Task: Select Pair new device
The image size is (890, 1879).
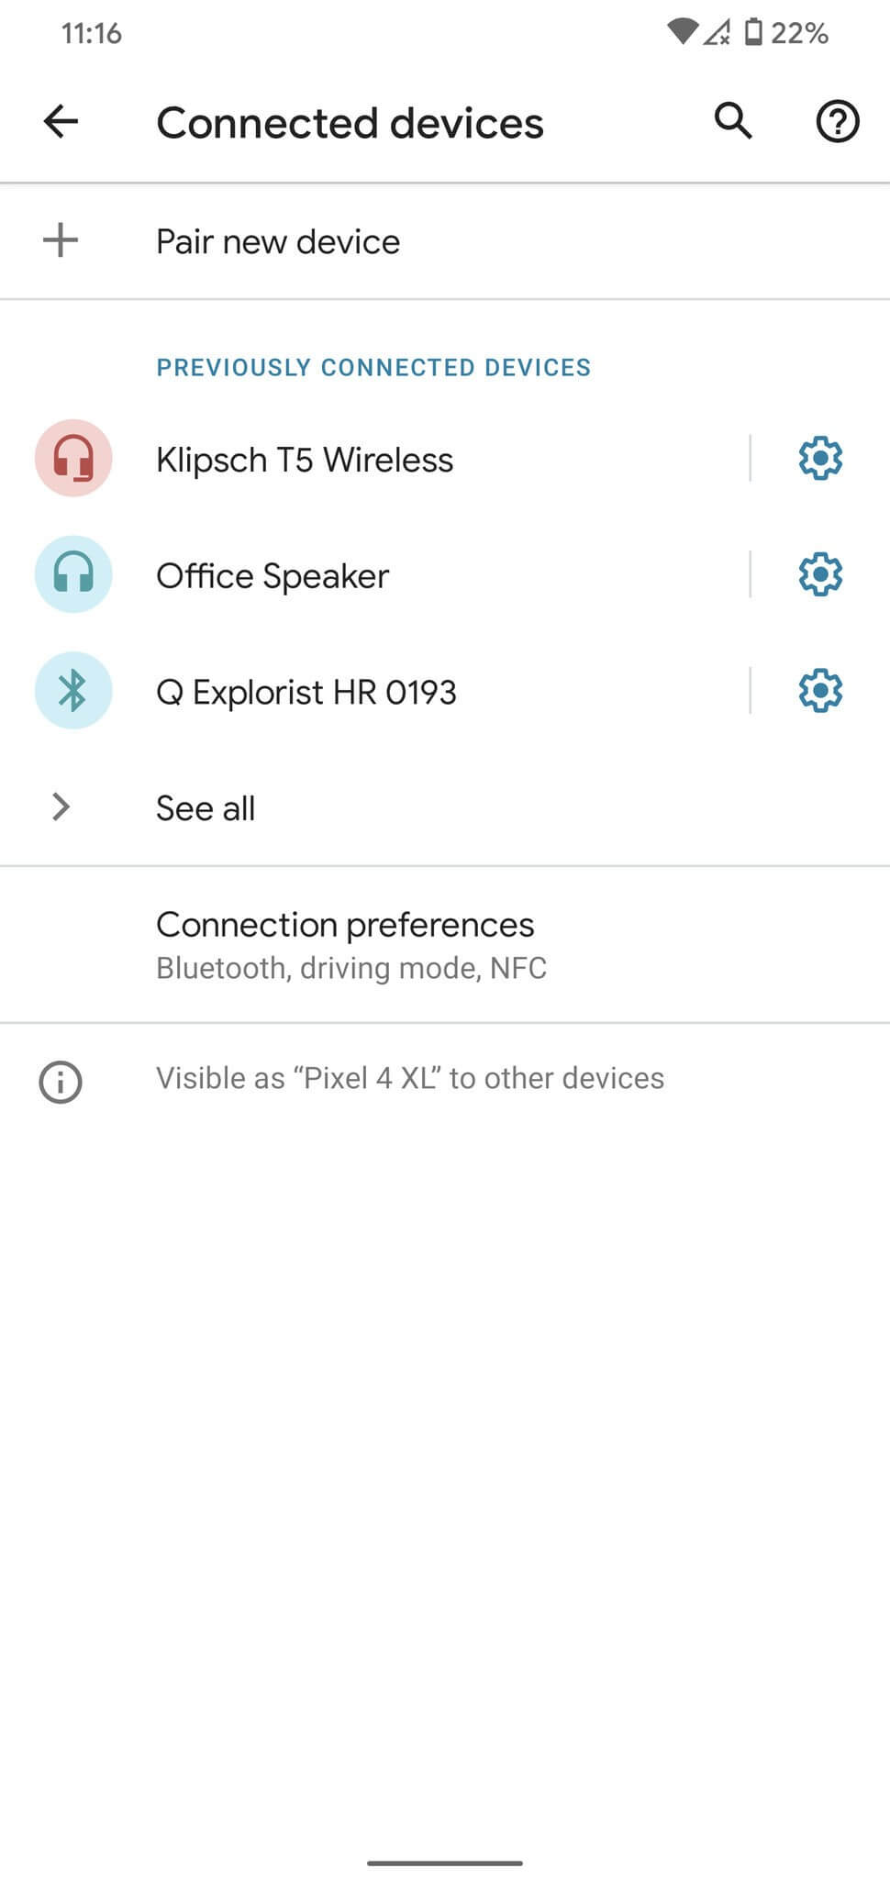Action: coord(278,241)
